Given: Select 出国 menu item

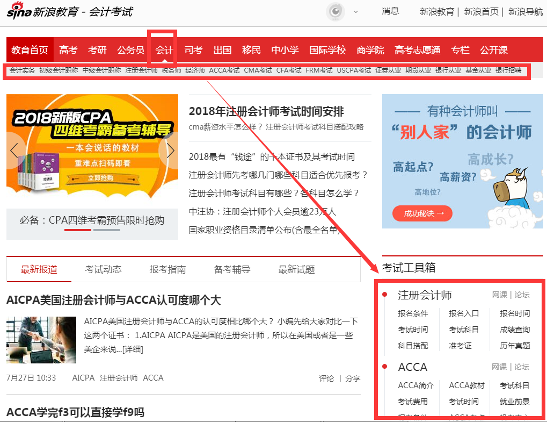Looking at the screenshot, I should [x=223, y=50].
